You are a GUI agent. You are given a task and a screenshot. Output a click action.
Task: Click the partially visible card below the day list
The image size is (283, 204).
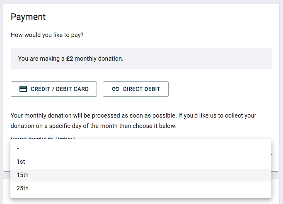click(141, 201)
